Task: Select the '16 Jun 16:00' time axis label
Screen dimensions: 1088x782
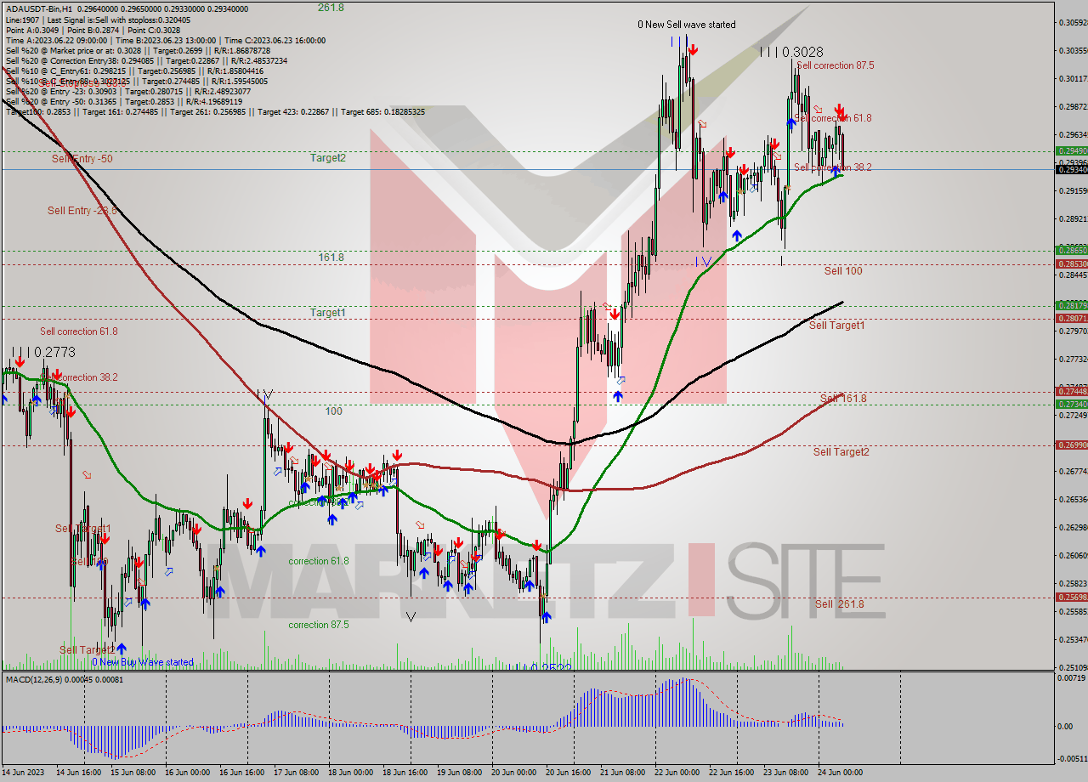Action: coord(241,772)
